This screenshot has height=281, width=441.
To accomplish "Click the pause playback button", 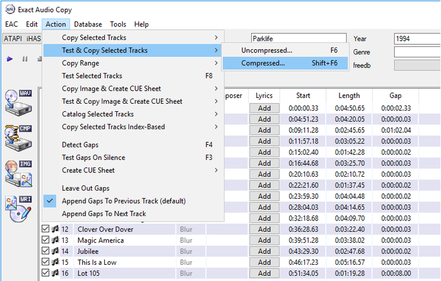I will click(x=25, y=59).
